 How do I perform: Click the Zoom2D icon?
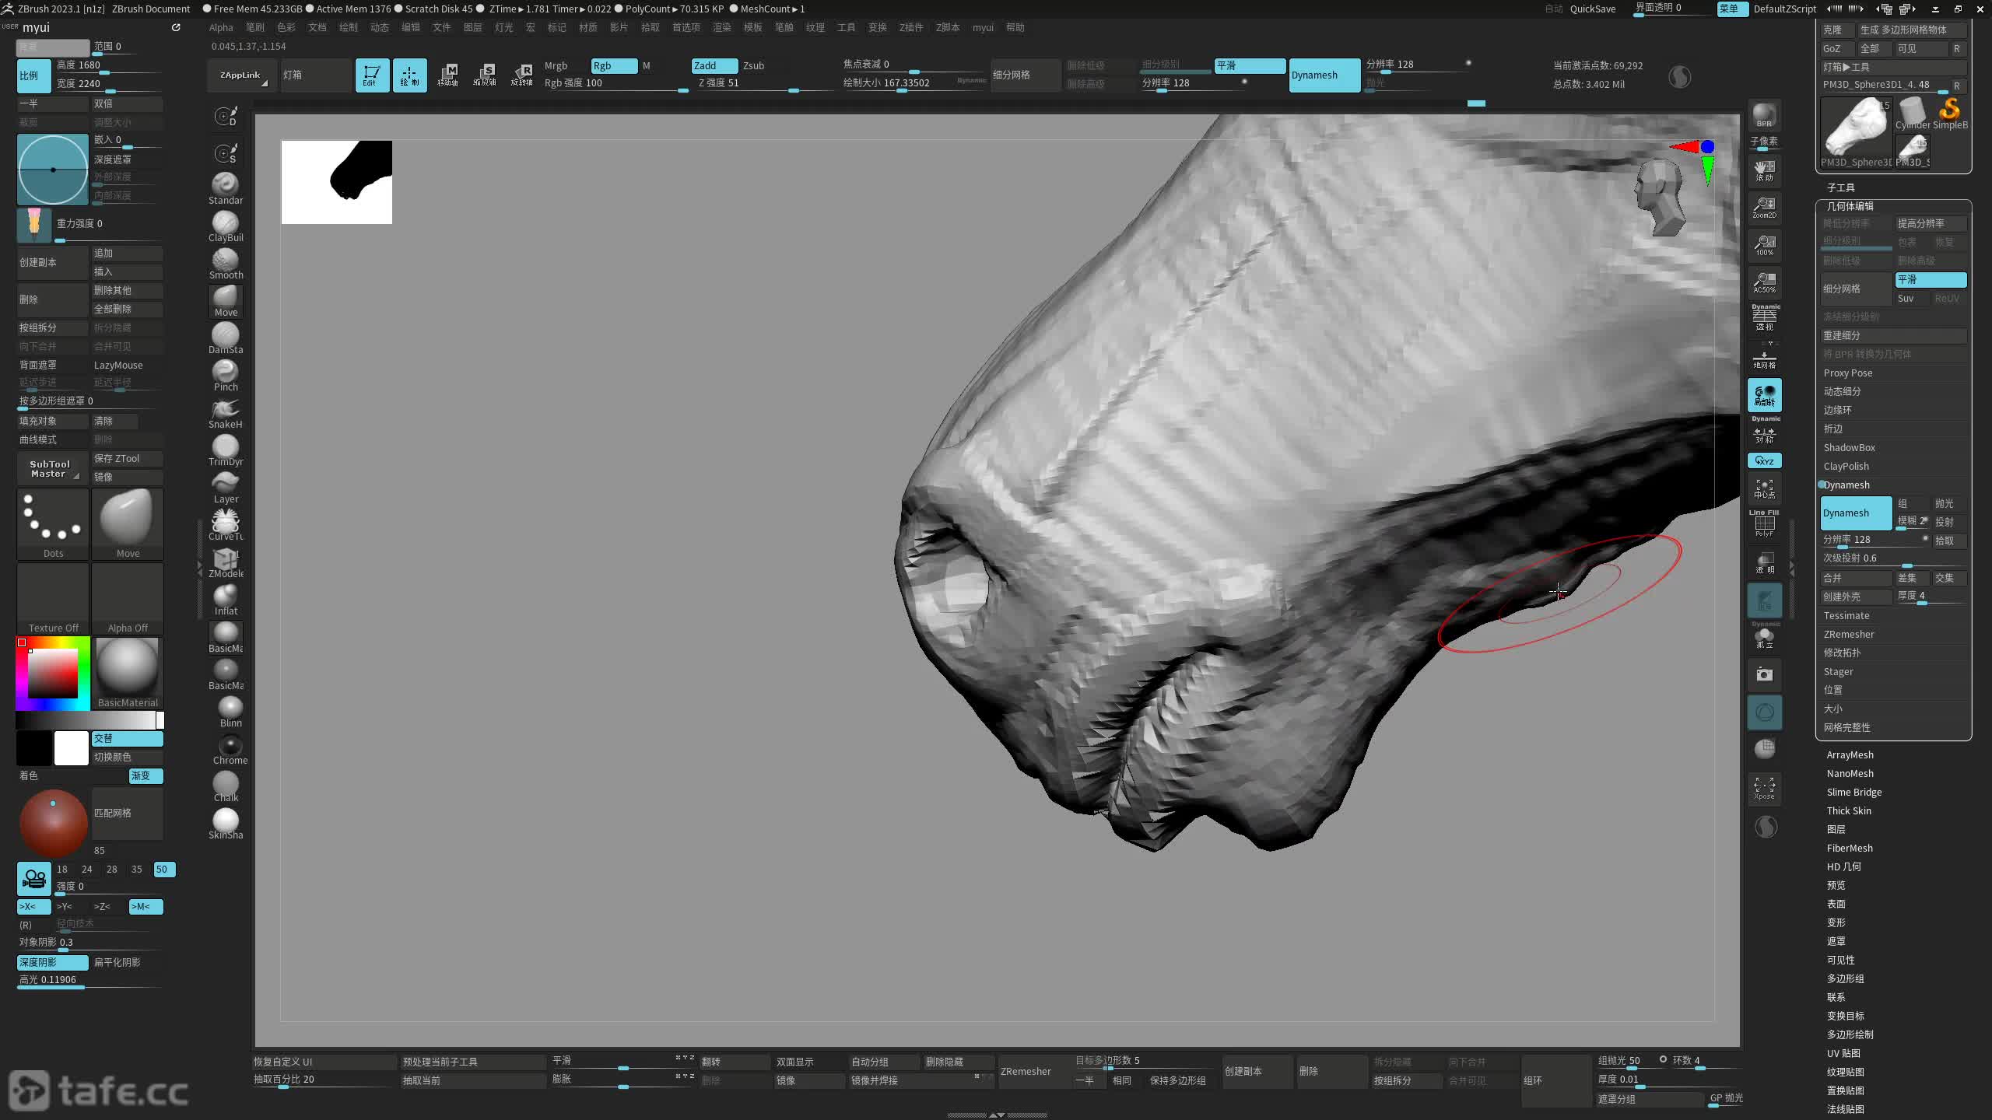pos(1764,207)
